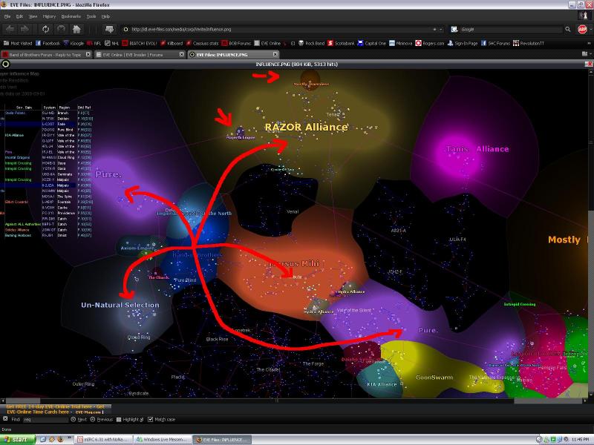Click the EVE-Online Time Cards ad link
The height and width of the screenshot is (445, 594).
pyautogui.click(x=38, y=412)
